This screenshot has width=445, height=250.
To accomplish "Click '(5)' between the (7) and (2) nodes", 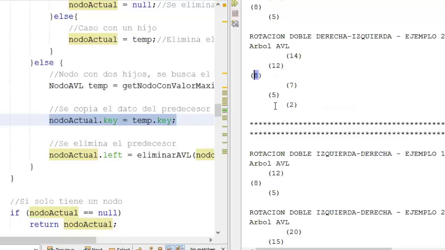I will pos(274,95).
